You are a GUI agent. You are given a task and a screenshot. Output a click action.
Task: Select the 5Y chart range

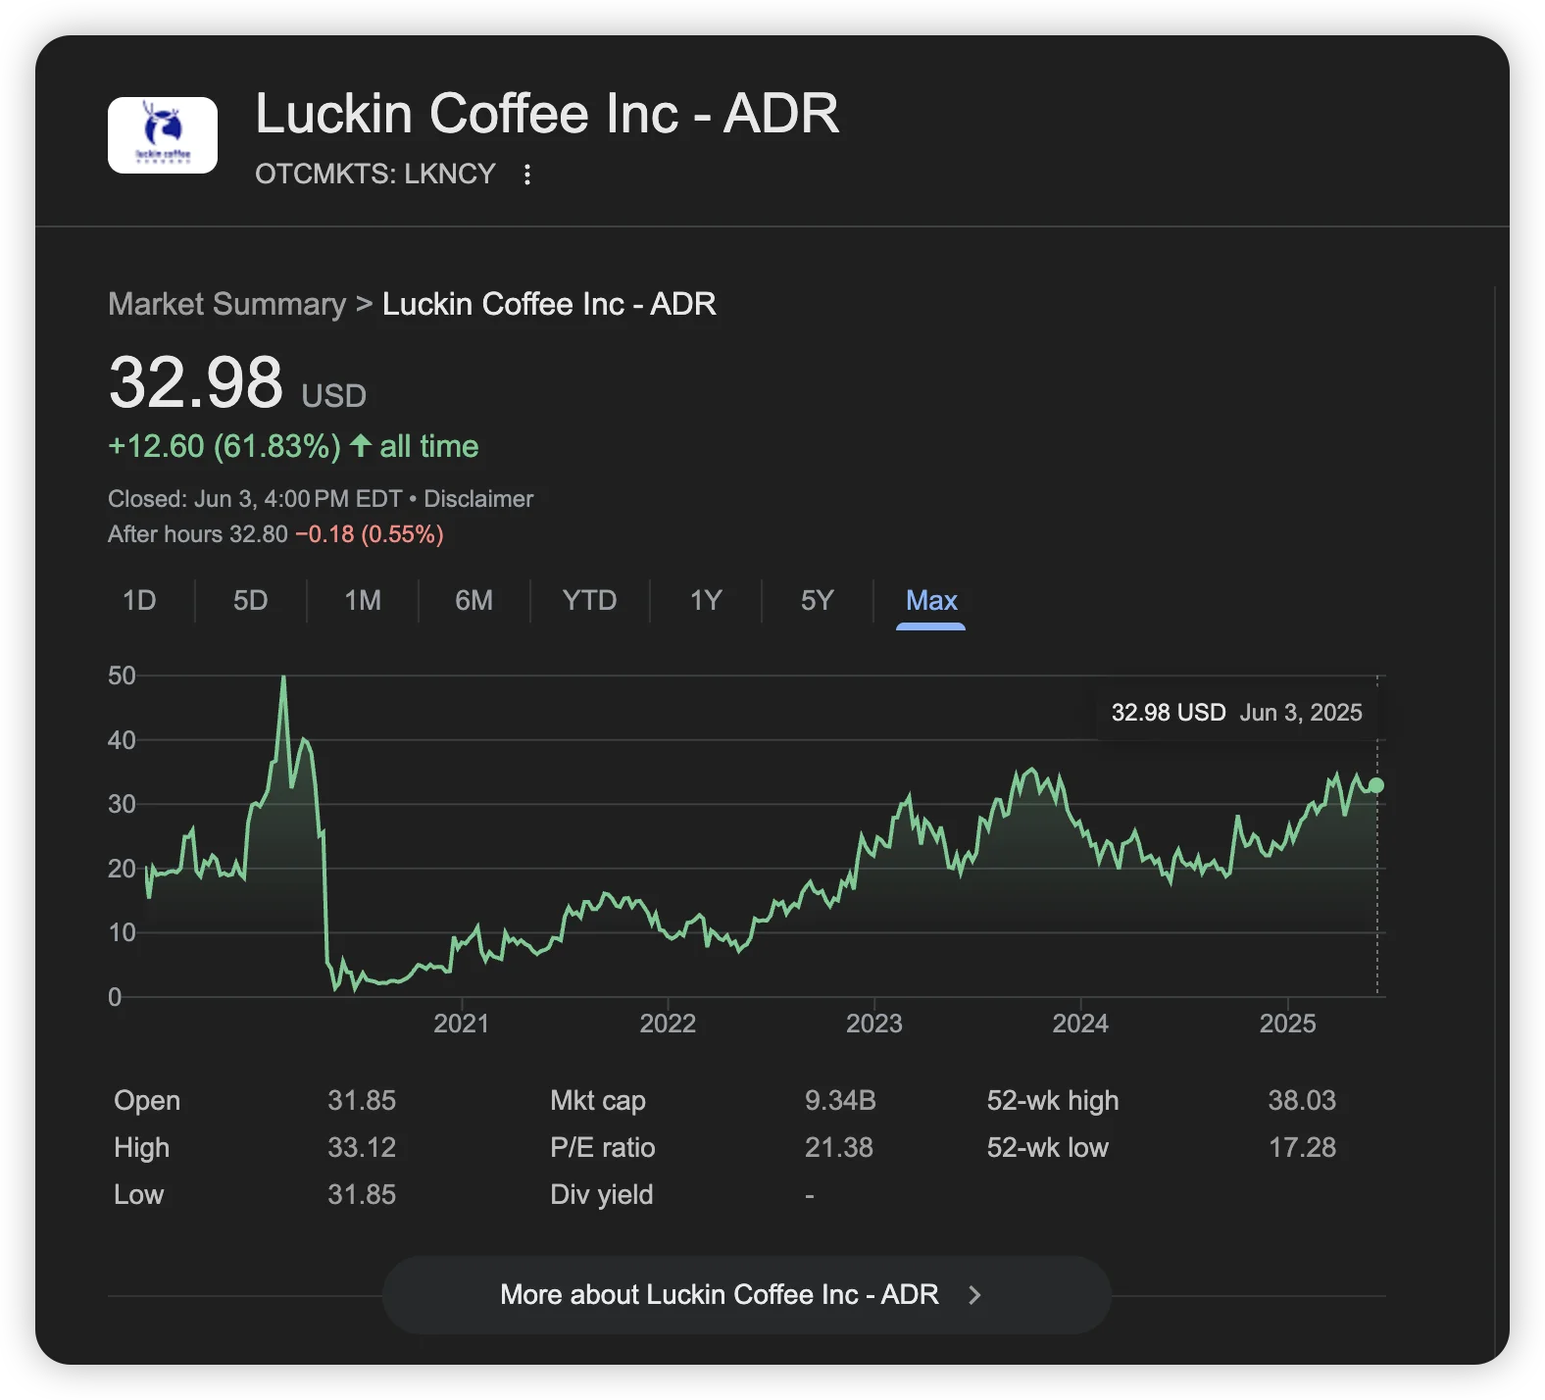[818, 600]
